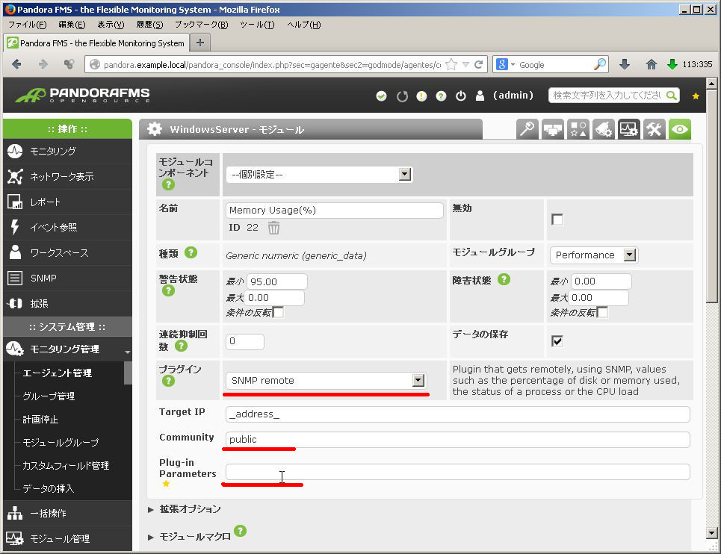The height and width of the screenshot is (554, 721).
Task: Click the warning minimum field 95.00
Action: coord(276,281)
